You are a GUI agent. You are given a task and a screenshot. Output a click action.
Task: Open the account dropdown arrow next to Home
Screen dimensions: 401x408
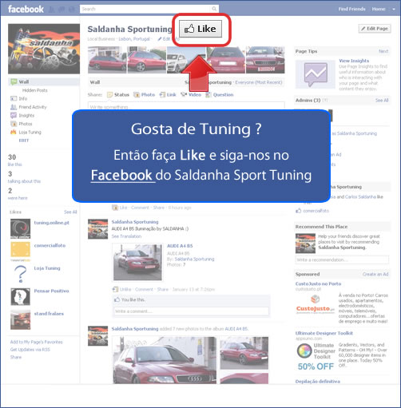[394, 9]
